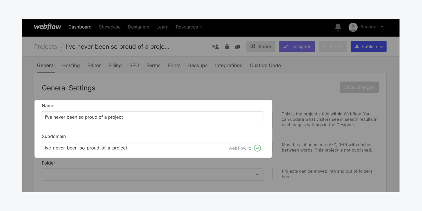
Task: Open the Designers page
Action: 139,27
